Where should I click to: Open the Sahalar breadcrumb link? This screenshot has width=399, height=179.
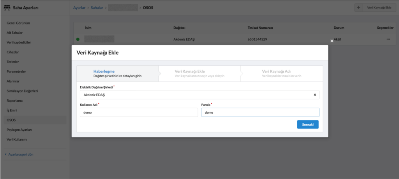pyautogui.click(x=98, y=8)
